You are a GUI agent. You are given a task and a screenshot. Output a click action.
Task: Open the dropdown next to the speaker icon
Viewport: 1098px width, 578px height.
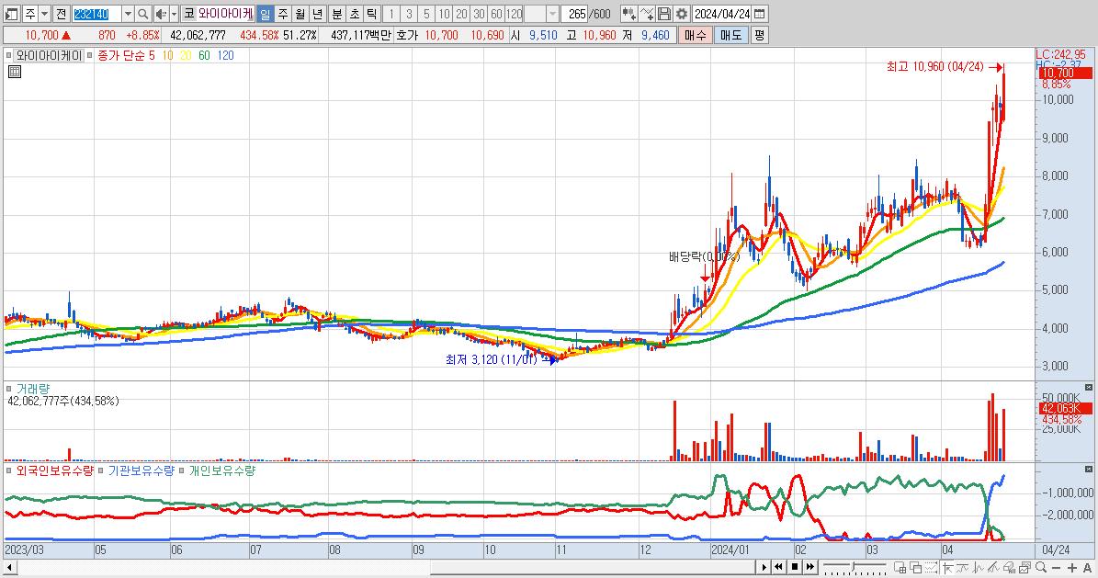coord(174,14)
